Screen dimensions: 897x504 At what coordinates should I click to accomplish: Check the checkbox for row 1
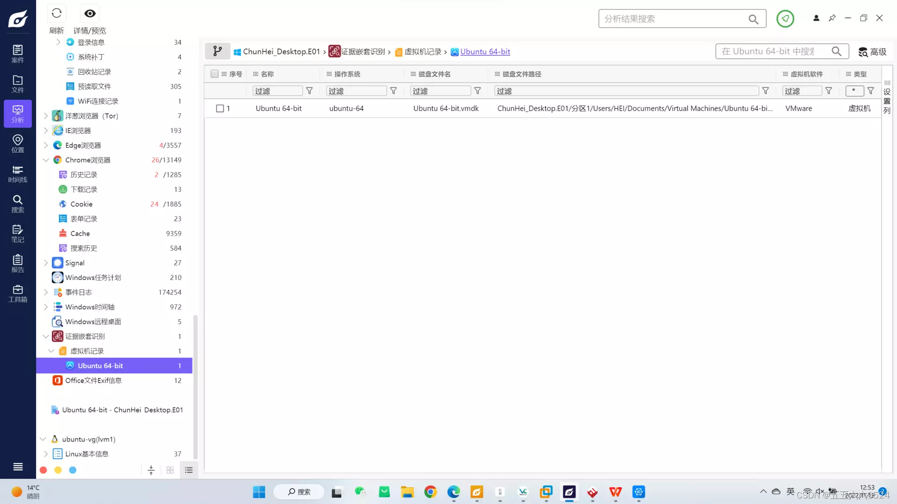[x=220, y=108]
